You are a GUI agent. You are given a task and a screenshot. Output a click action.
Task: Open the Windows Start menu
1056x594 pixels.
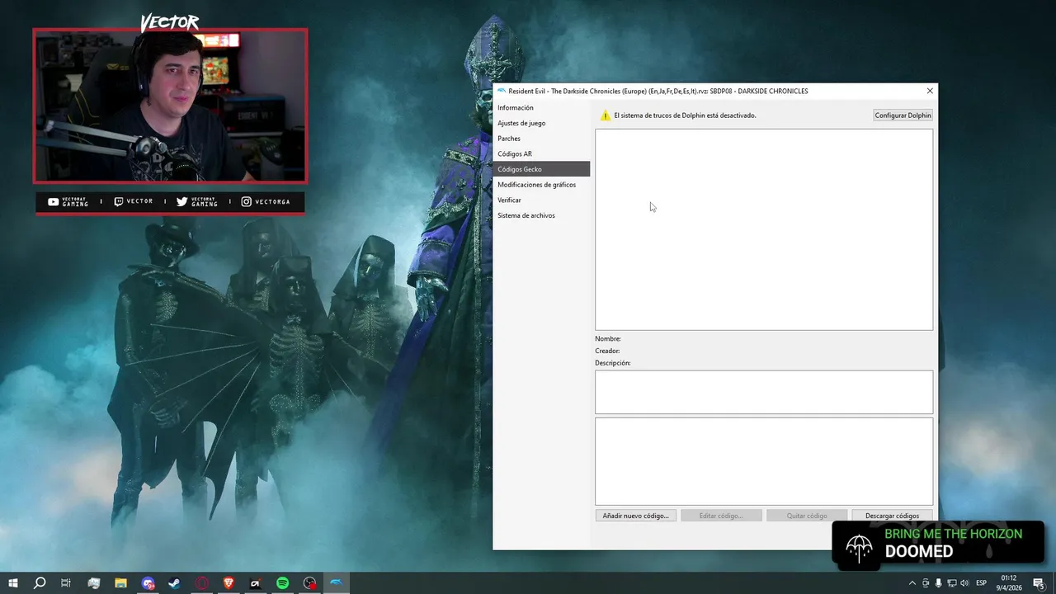tap(12, 583)
